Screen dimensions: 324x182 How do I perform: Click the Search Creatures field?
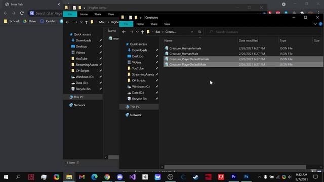click(263, 32)
